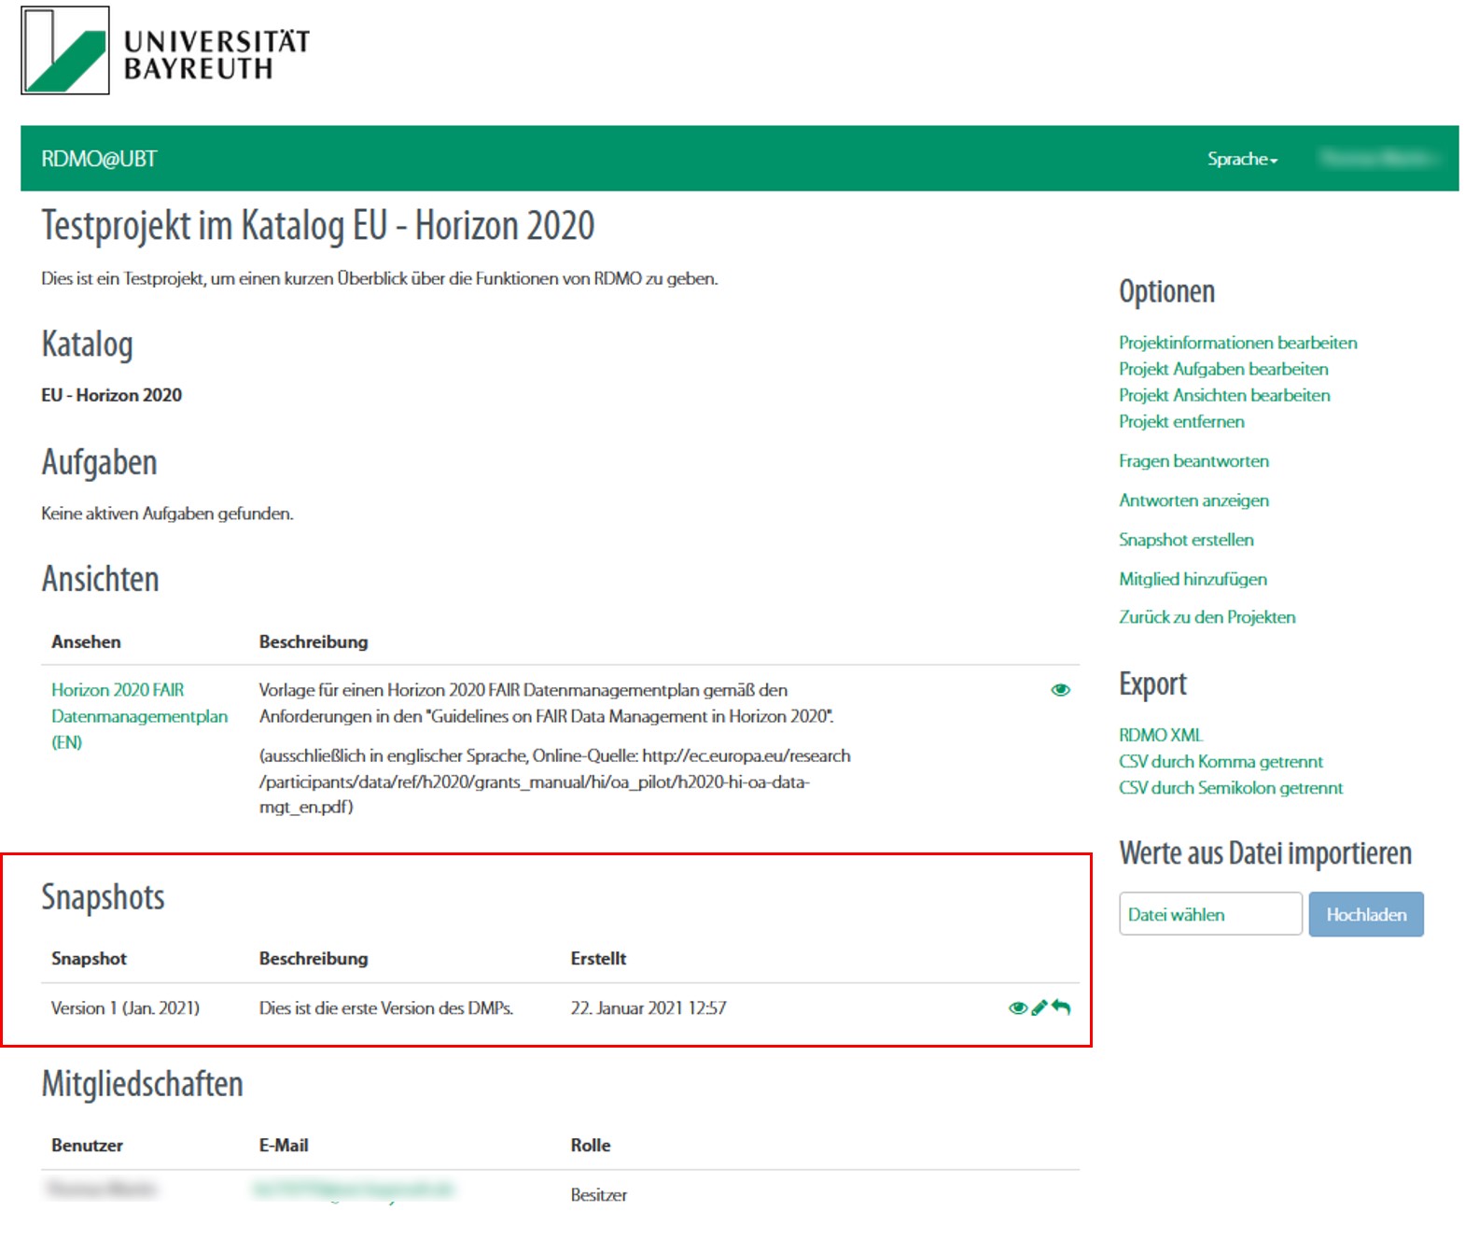Screen dimensions: 1465x1239
Task: Open Projekt Aufgaben bearbeiten
Action: (1223, 369)
